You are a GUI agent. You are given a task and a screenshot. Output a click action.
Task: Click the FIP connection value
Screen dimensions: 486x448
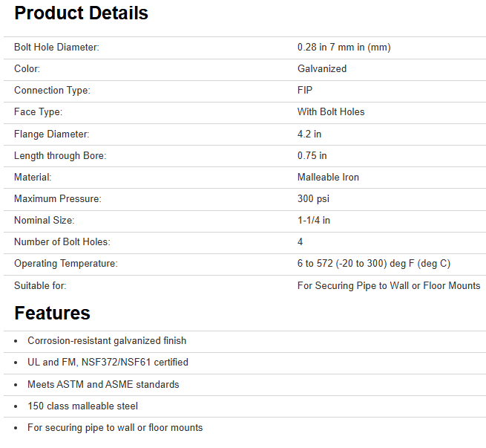point(305,91)
